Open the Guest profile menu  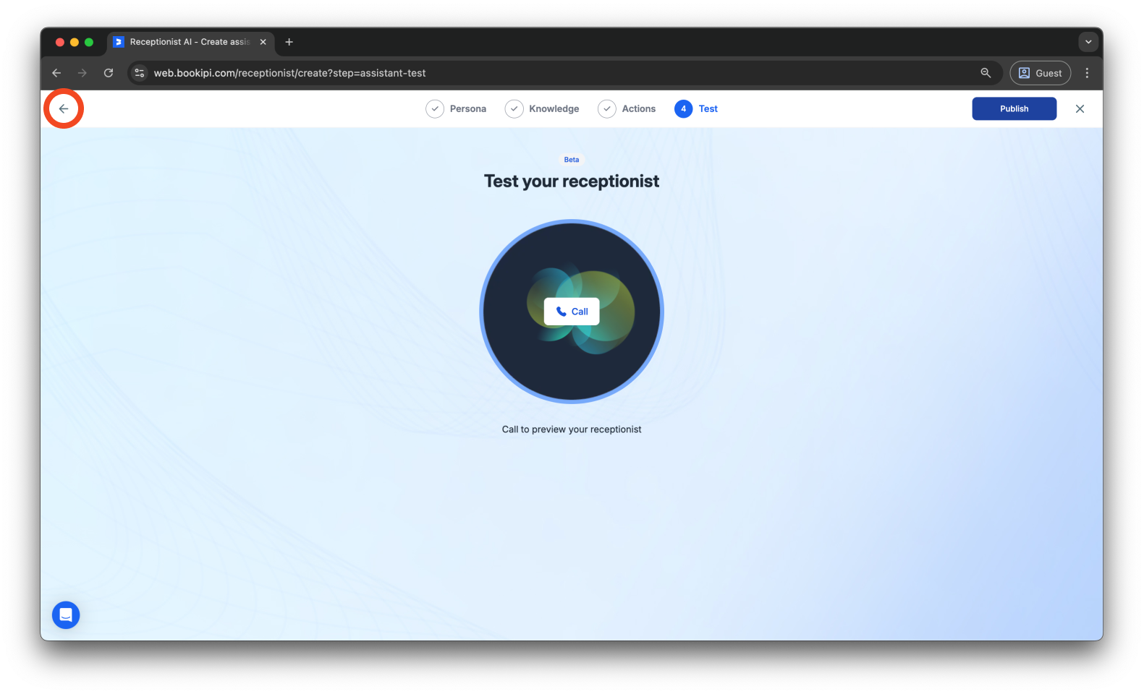(x=1040, y=73)
